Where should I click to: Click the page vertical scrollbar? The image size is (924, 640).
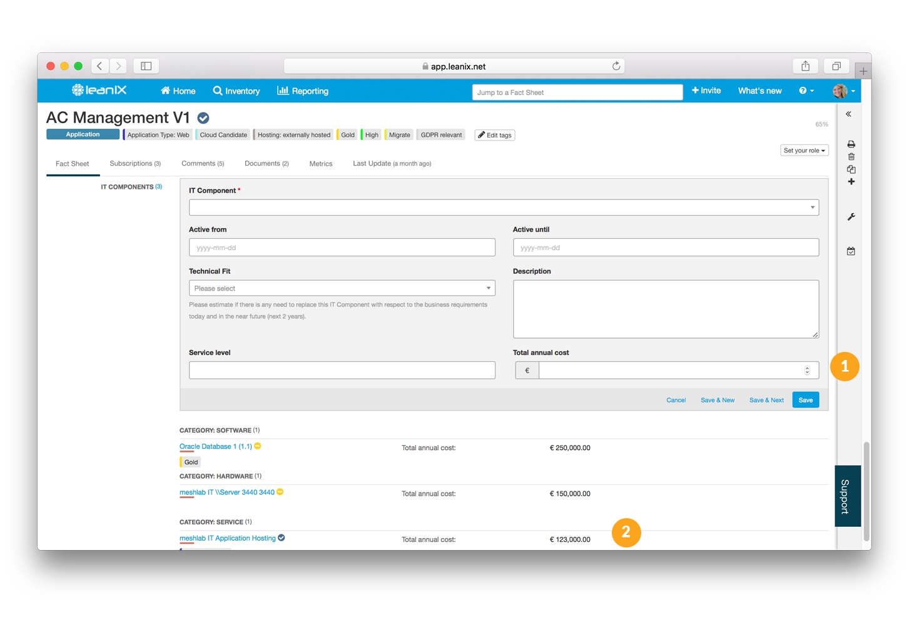pos(866,491)
